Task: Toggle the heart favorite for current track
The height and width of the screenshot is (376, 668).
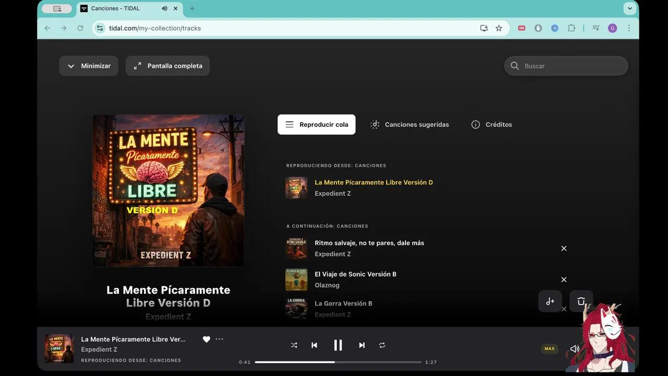Action: (207, 339)
